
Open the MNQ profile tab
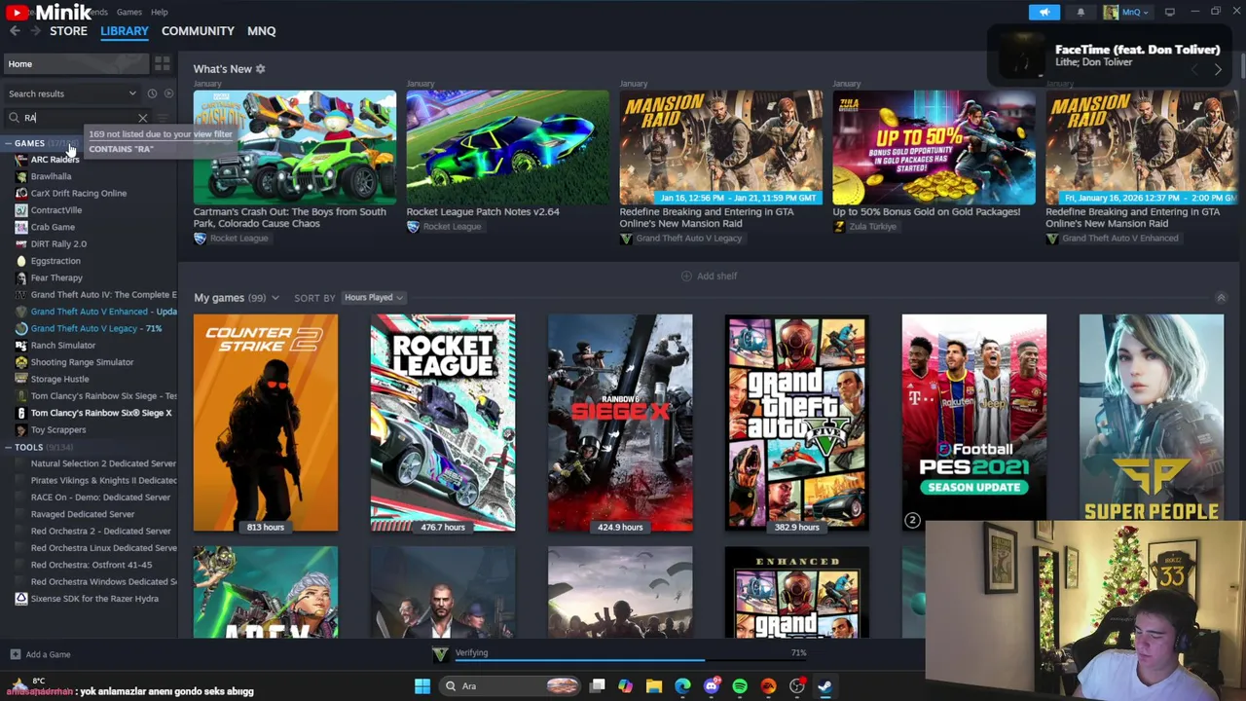coord(261,31)
